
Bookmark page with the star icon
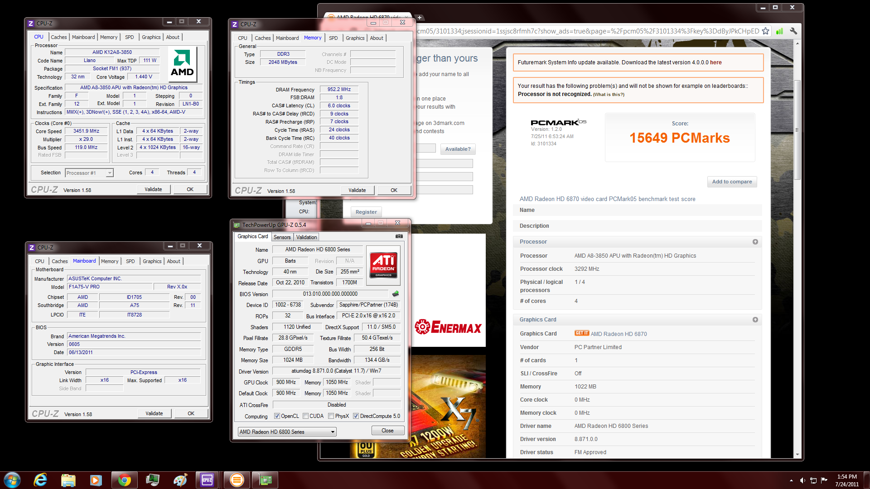tap(765, 31)
